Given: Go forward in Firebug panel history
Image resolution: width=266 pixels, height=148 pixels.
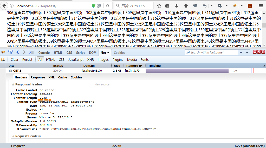Looking at the screenshot, I should (x=24, y=52).
